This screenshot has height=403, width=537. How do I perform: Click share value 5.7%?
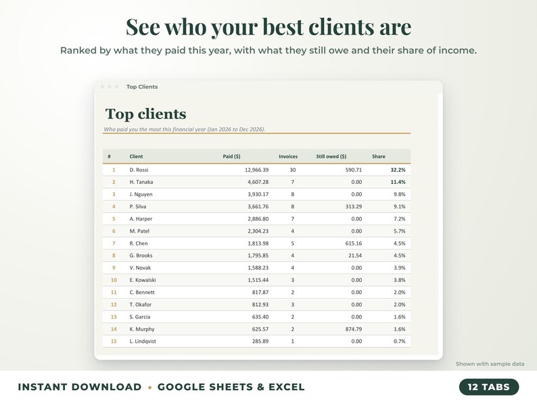[x=399, y=231]
